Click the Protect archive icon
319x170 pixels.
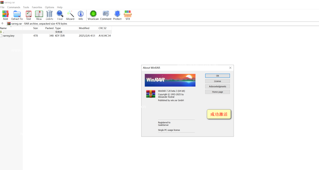click(x=117, y=14)
